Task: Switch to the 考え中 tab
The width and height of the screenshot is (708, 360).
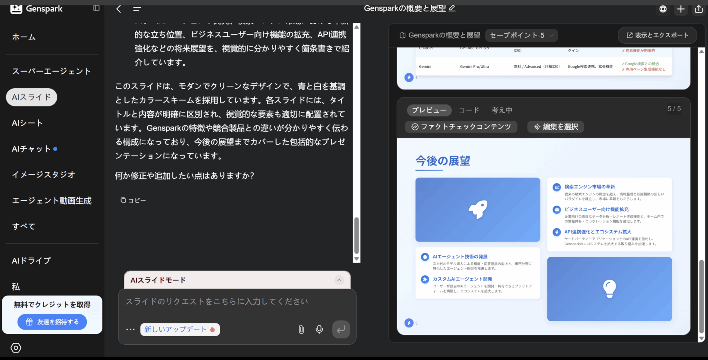Action: (x=502, y=110)
